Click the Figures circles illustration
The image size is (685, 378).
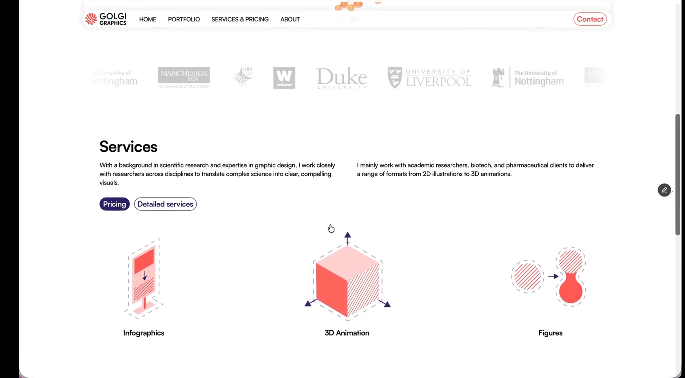click(x=549, y=276)
